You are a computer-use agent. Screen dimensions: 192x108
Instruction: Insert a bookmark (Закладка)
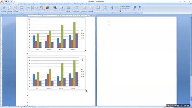pos(61,8)
